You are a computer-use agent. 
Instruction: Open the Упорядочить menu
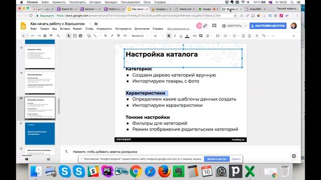(104, 29)
